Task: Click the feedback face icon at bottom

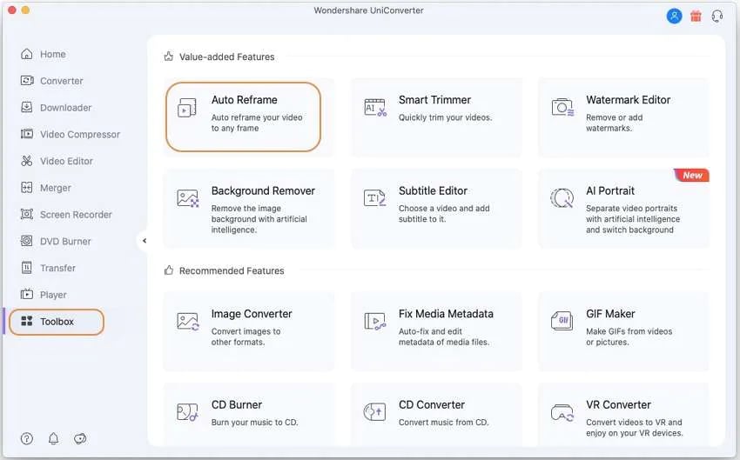Action: click(x=80, y=439)
